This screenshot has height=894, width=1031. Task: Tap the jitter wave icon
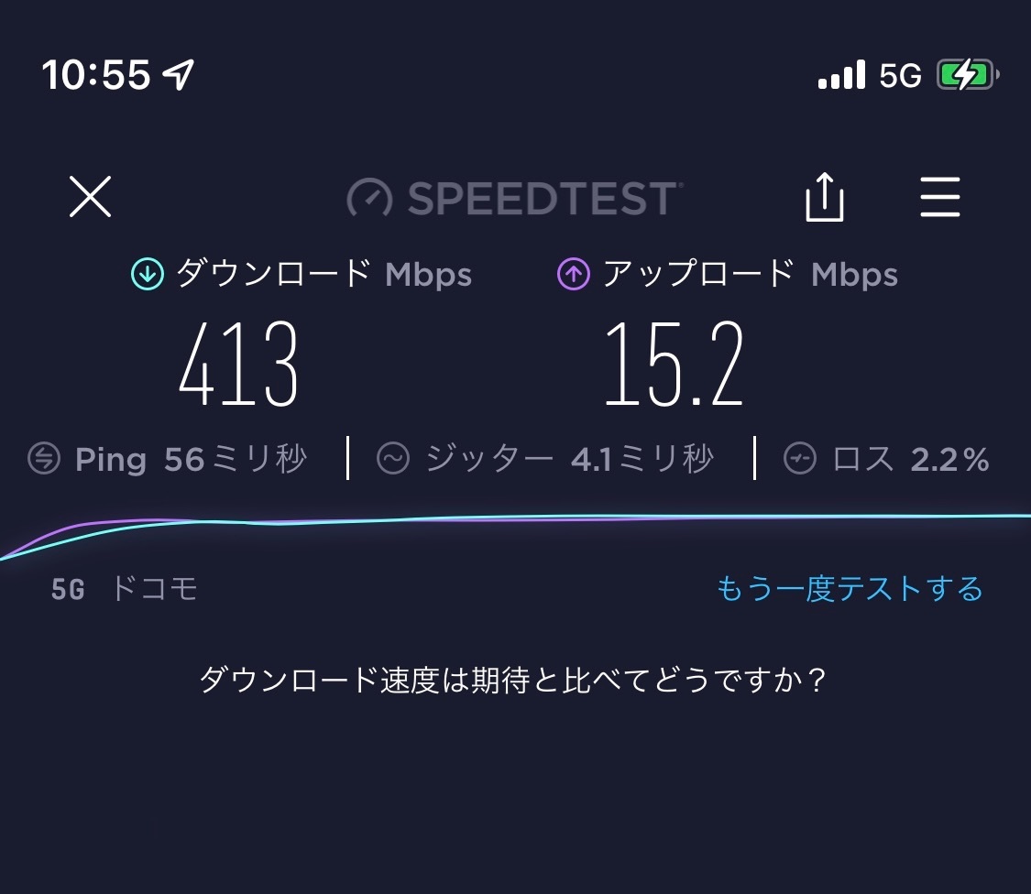pyautogui.click(x=393, y=459)
